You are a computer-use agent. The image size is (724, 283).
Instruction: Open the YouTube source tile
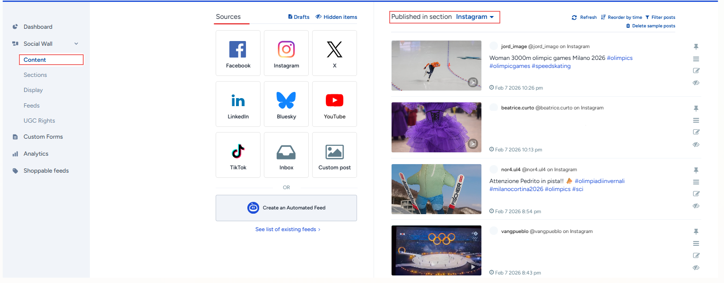[334, 104]
